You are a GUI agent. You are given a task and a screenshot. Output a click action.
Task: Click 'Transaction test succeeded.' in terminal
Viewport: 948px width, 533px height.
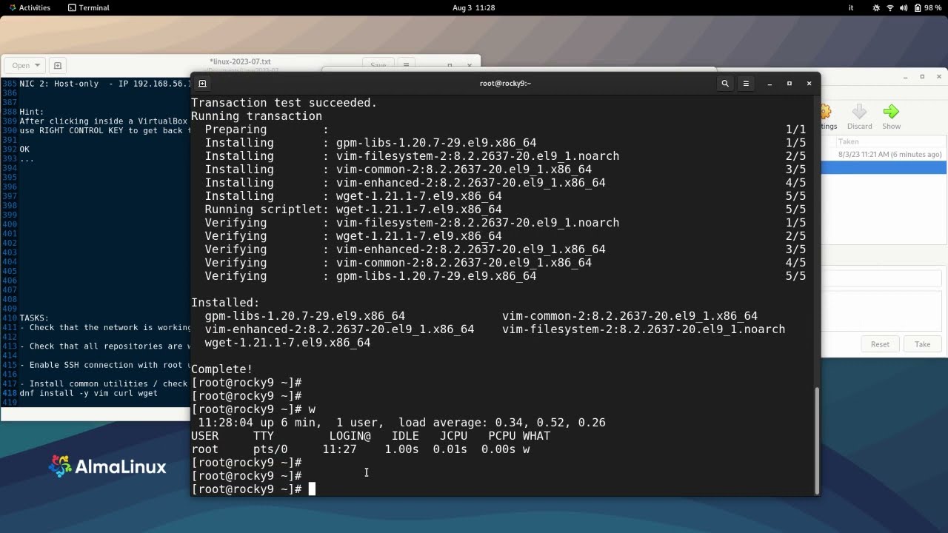(x=284, y=103)
